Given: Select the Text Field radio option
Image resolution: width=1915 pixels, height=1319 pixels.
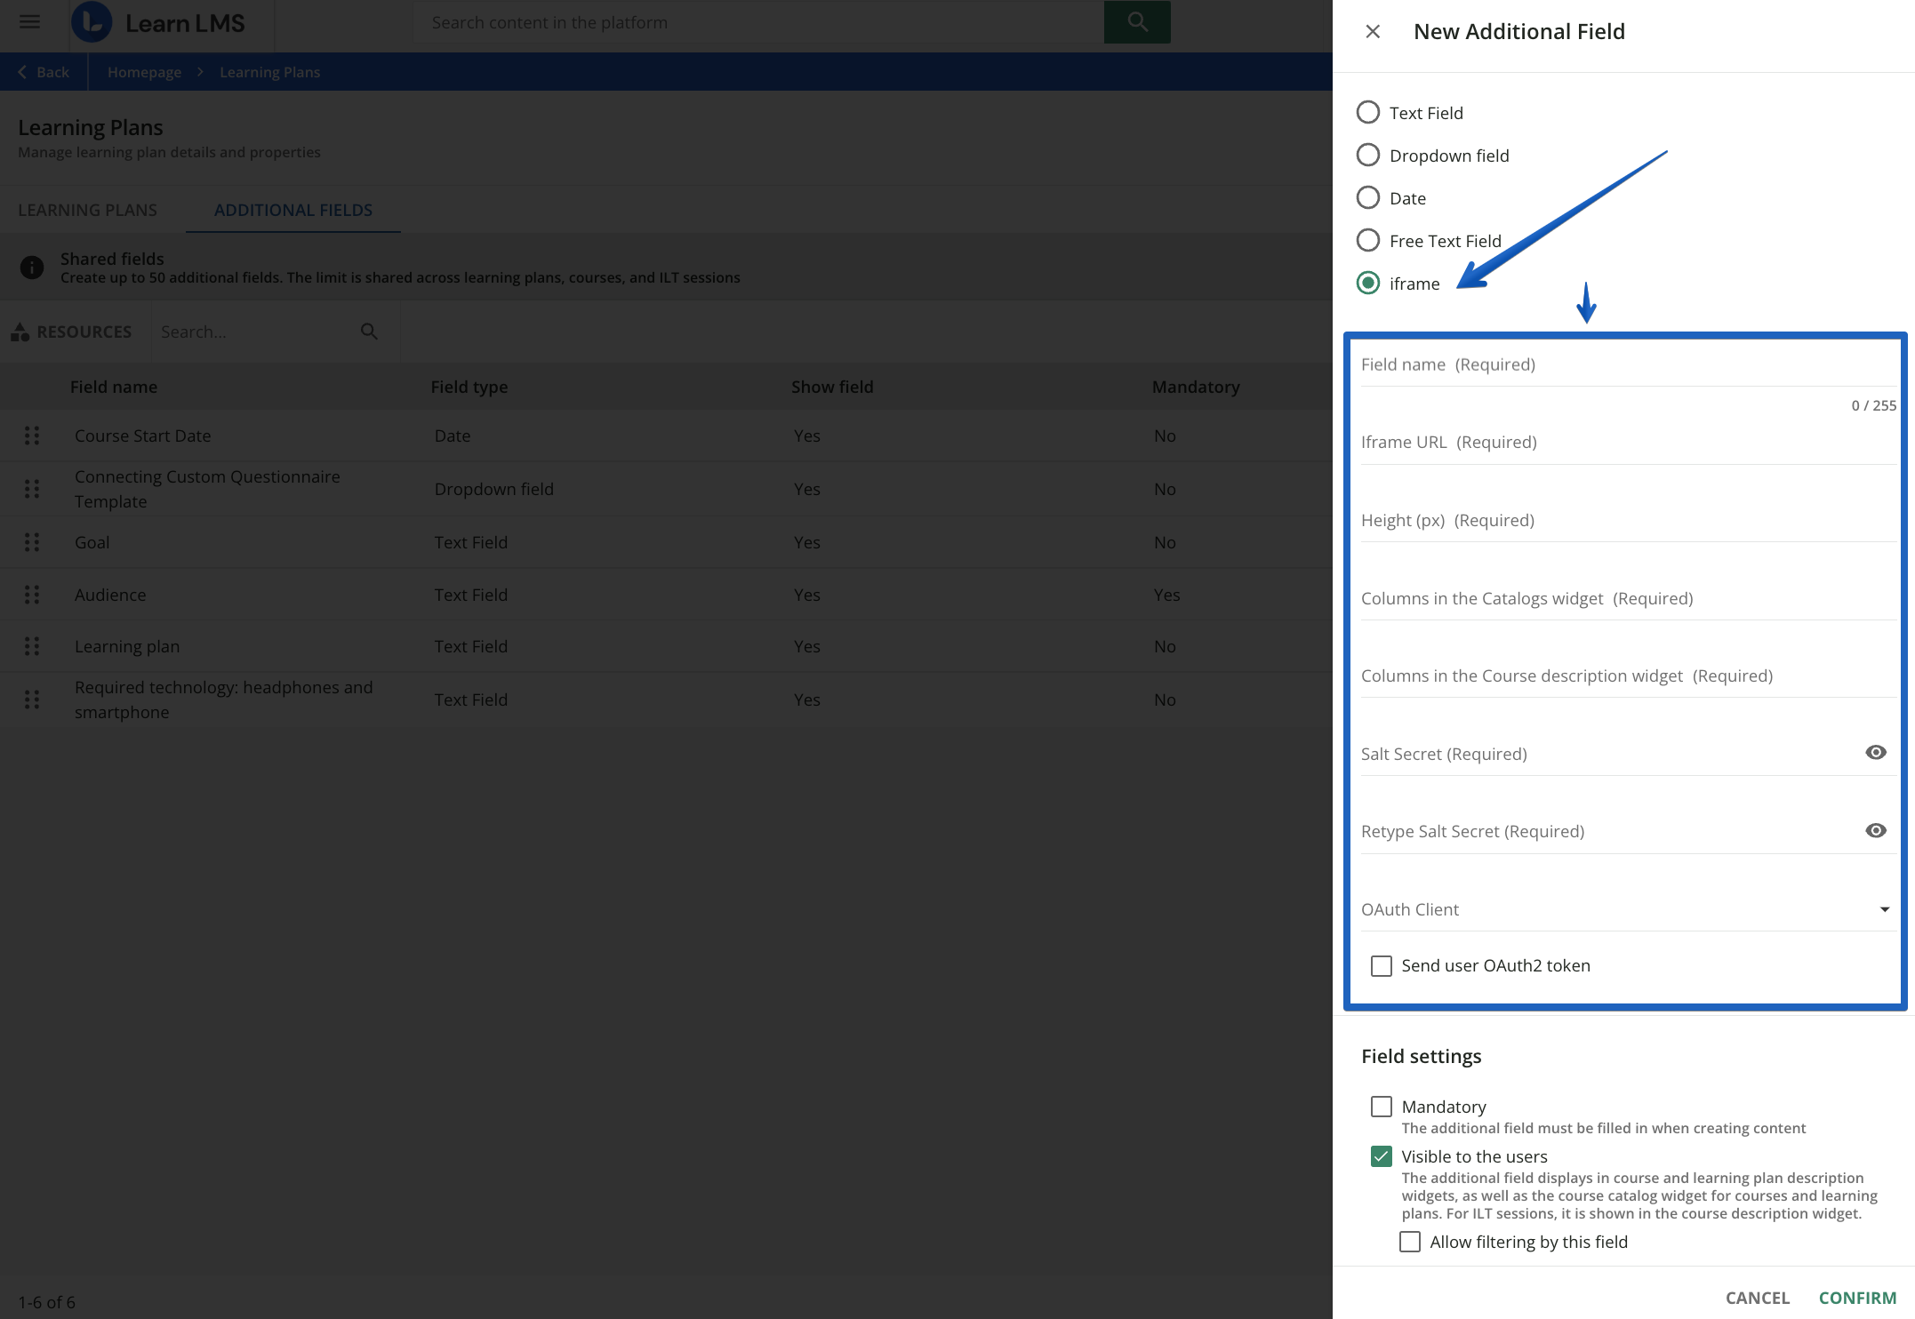Looking at the screenshot, I should [1368, 113].
